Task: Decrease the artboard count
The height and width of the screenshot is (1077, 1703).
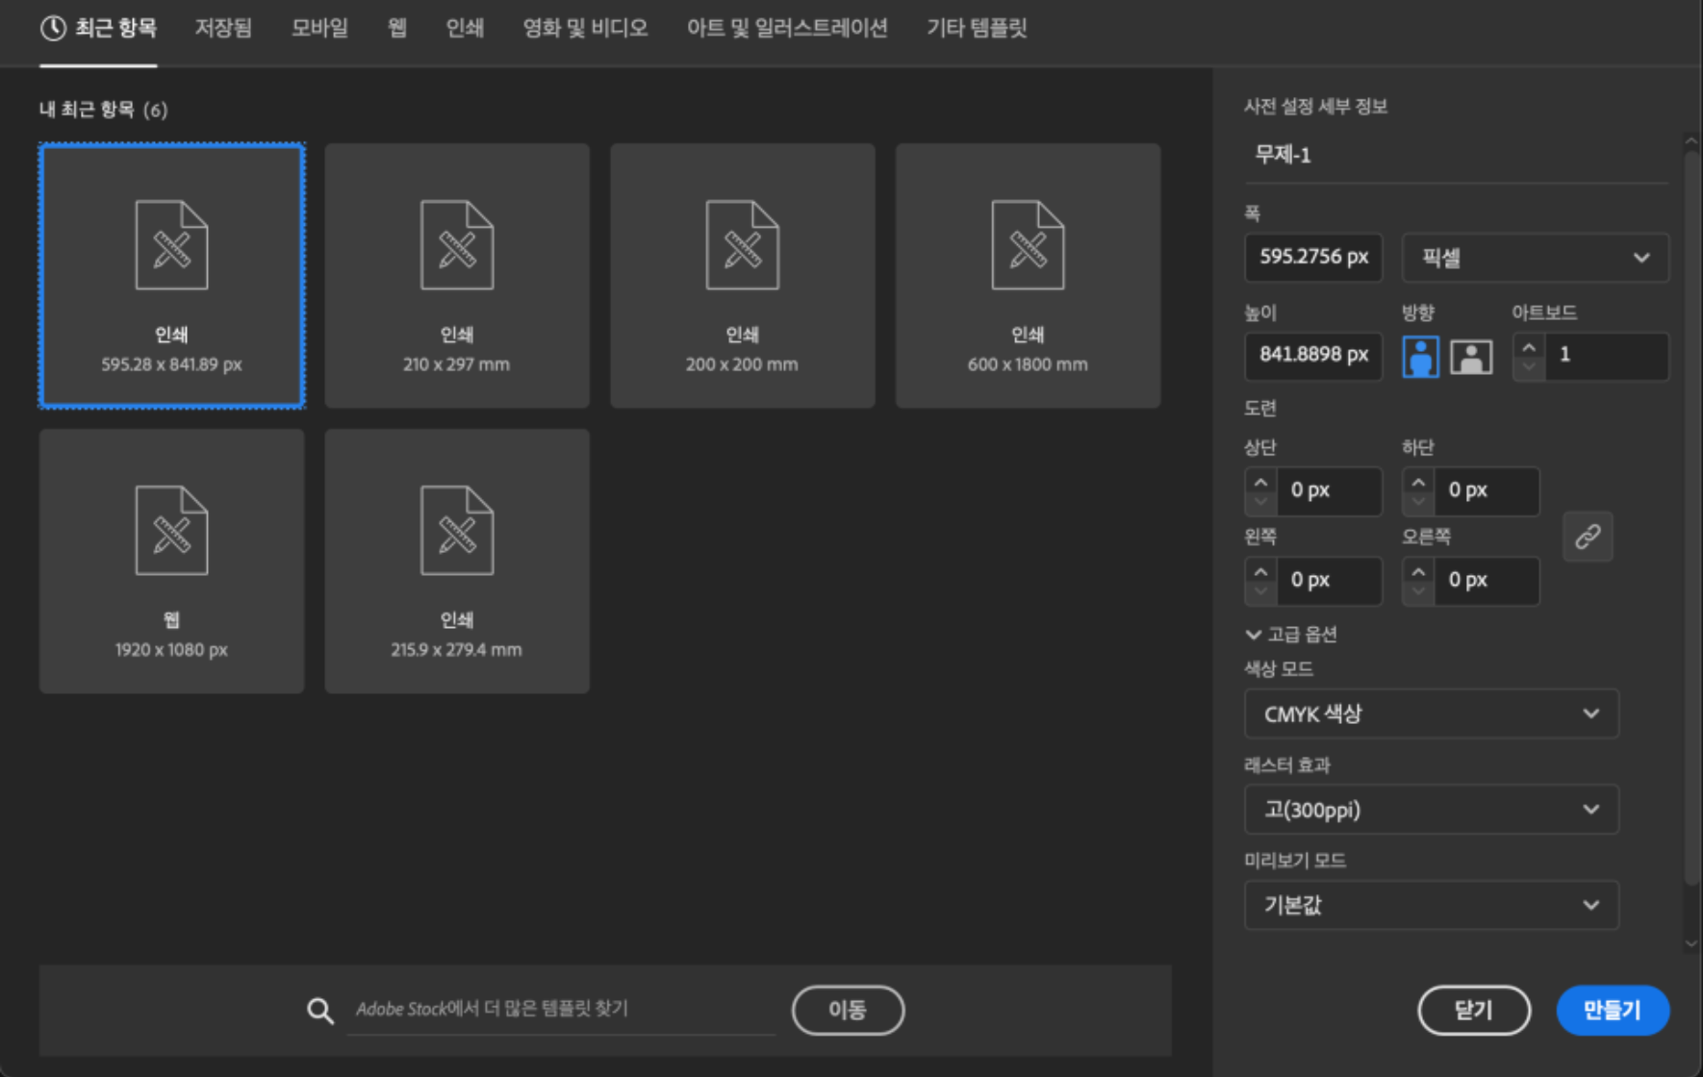Action: 1529,368
